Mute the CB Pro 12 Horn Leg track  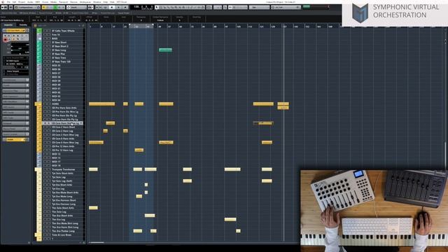click(45, 150)
